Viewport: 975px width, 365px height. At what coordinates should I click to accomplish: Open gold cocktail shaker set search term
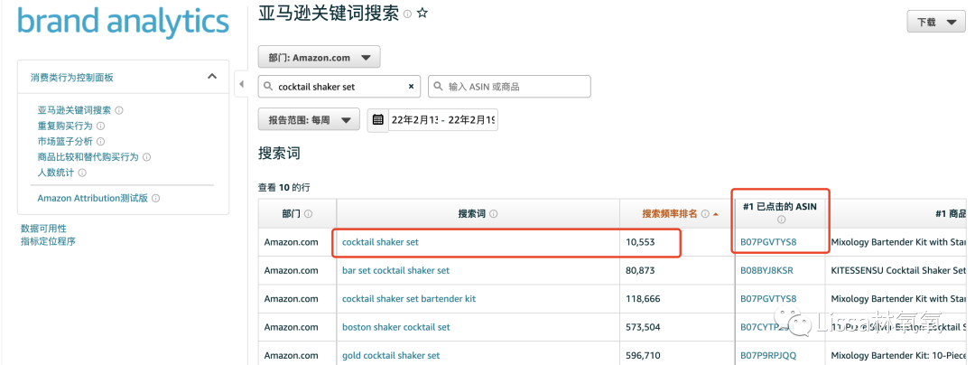coord(391,356)
